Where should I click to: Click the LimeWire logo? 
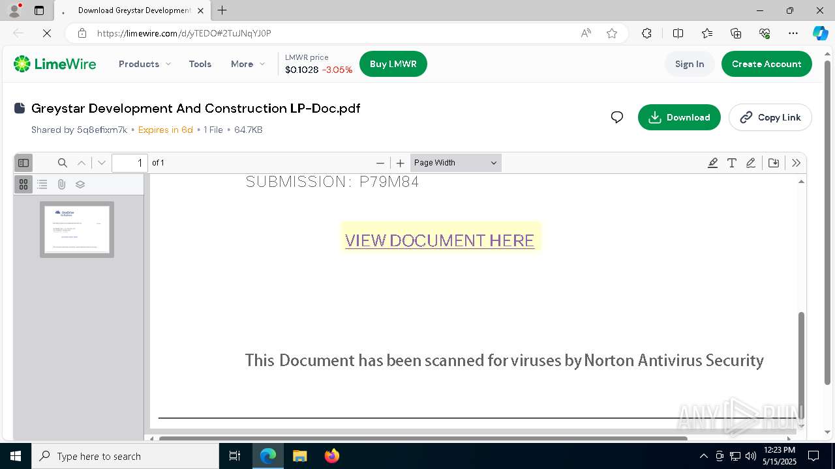pyautogui.click(x=55, y=64)
